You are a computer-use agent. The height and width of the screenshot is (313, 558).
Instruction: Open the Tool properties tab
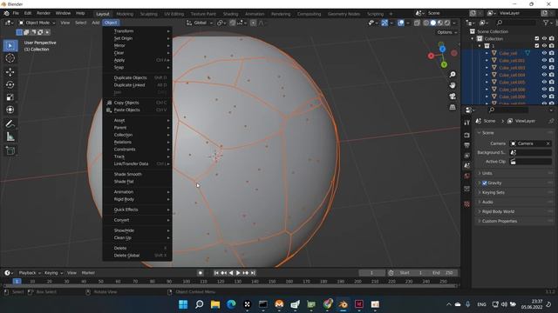coord(467,123)
